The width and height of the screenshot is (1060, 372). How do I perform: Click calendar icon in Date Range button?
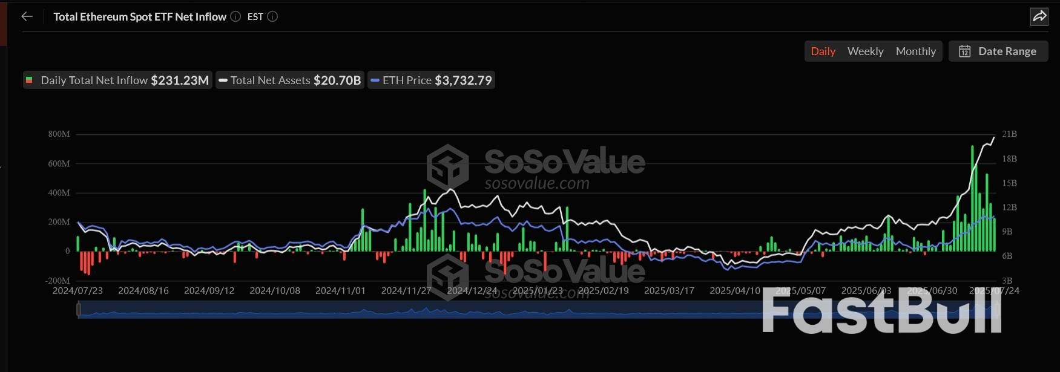tap(964, 51)
